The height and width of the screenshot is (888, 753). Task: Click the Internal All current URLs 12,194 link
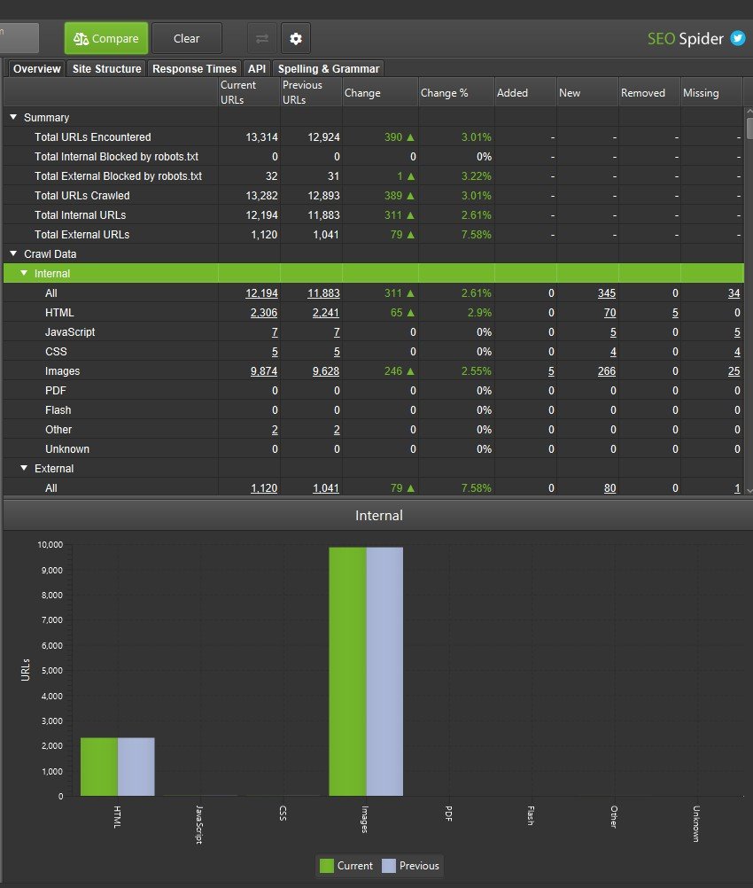pos(262,293)
